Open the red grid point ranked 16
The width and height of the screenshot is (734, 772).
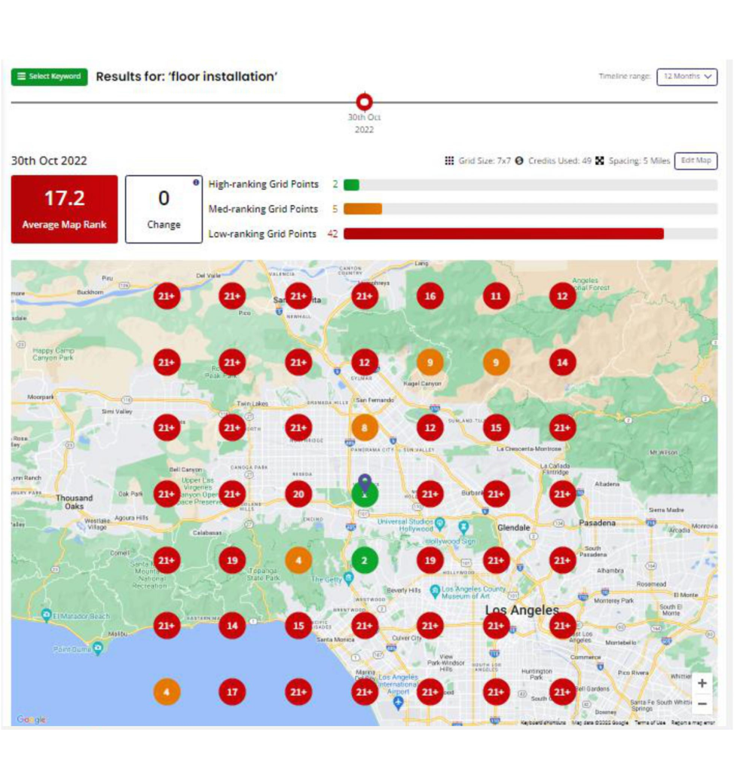(x=430, y=296)
